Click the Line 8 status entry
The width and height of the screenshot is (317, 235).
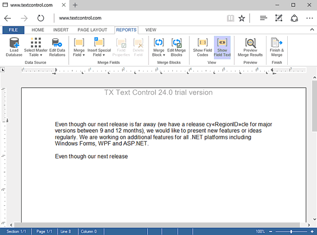pos(66,232)
